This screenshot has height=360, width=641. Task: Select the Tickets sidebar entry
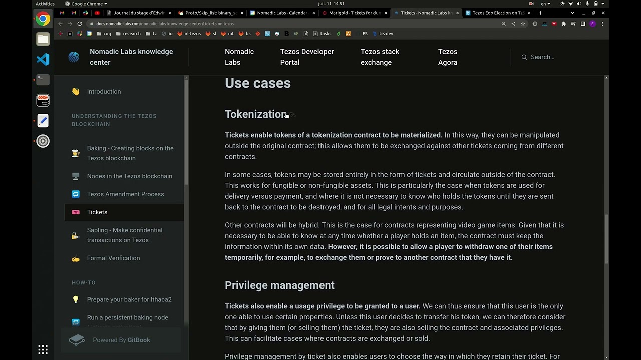coord(124,212)
